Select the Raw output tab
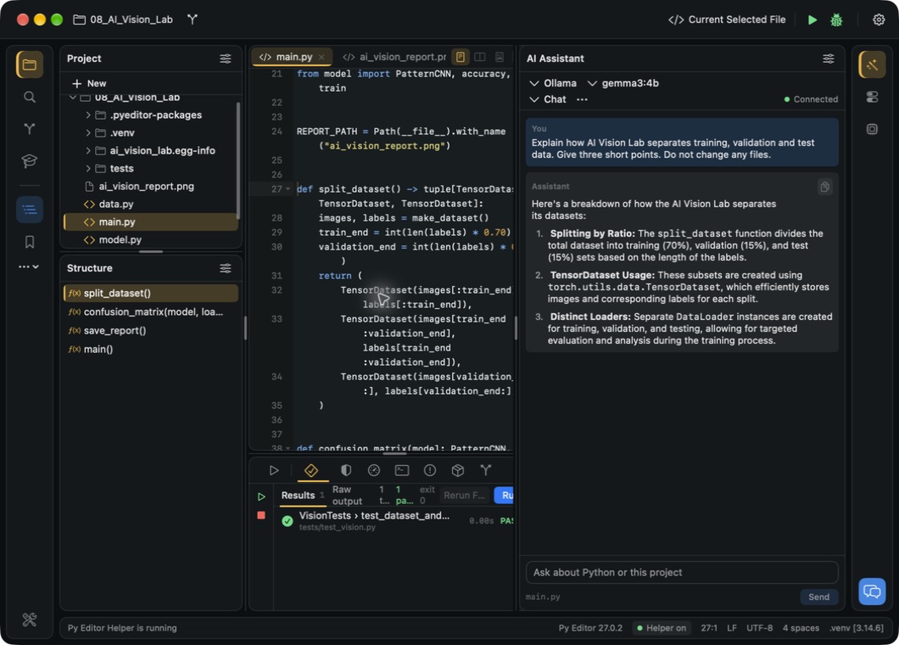This screenshot has height=645, width=899. coord(348,496)
